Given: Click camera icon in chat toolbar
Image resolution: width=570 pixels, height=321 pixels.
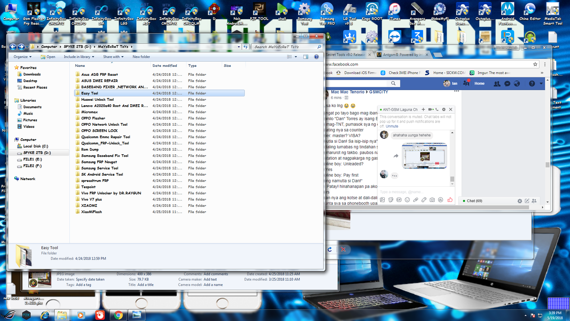Looking at the screenshot, I should (x=432, y=200).
